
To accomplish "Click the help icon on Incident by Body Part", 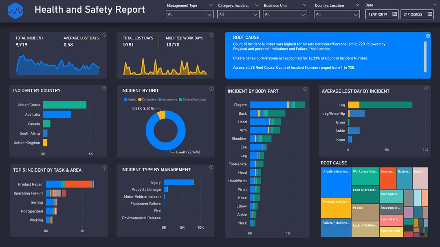I will tap(305, 88).
